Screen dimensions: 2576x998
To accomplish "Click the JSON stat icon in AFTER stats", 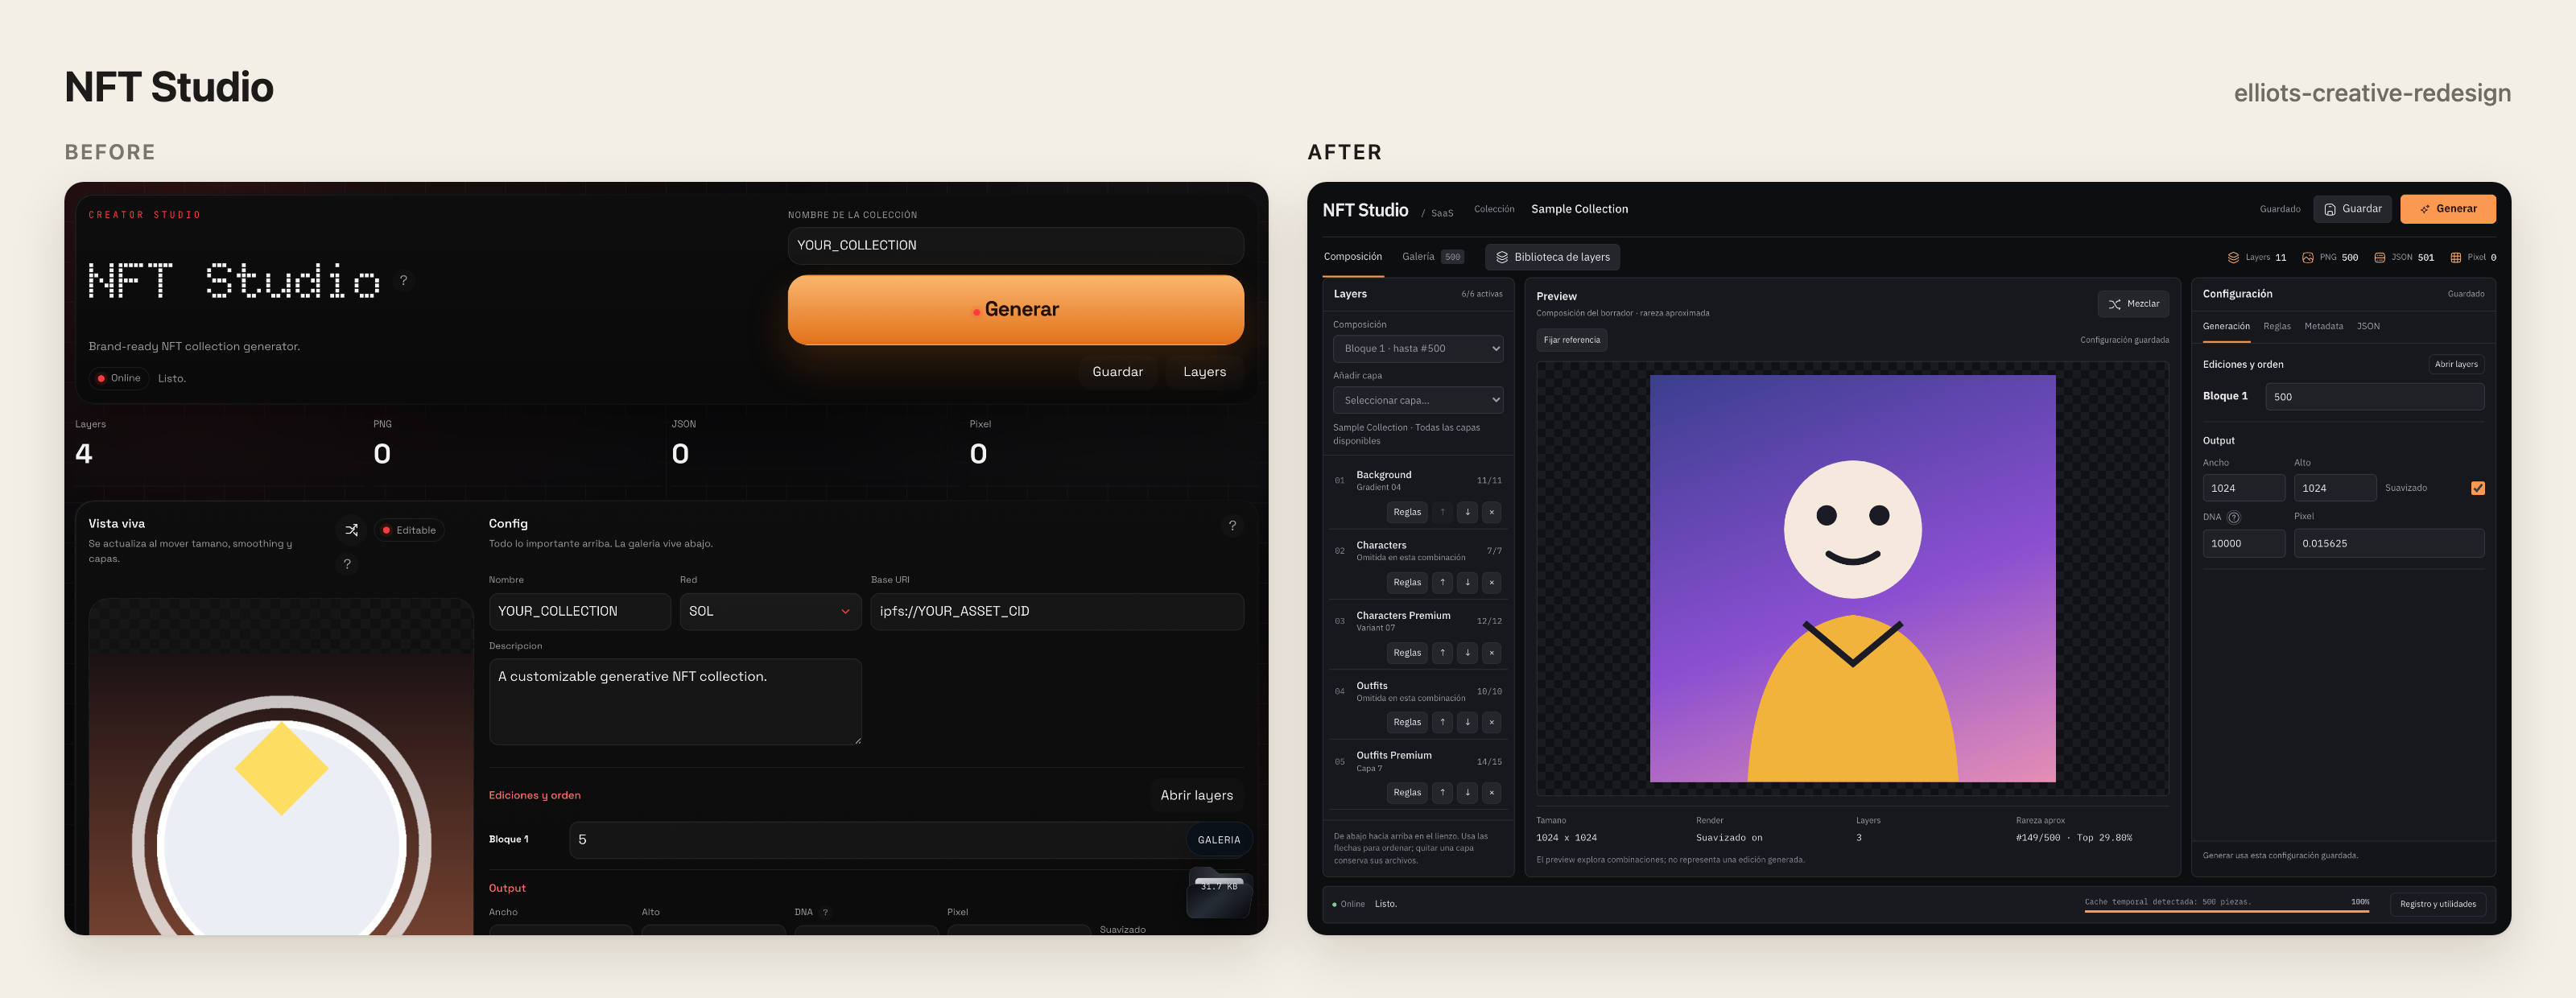I will [x=2380, y=258].
